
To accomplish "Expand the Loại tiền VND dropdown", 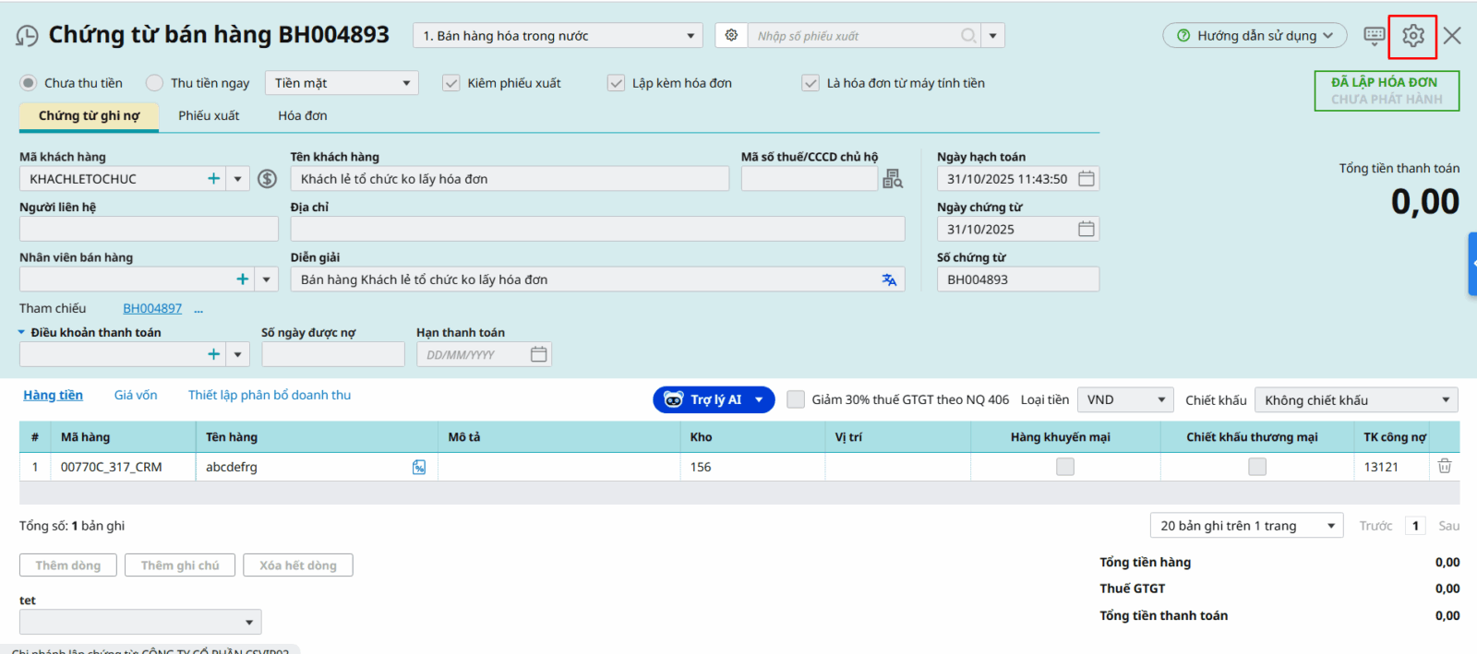I will pos(1124,400).
